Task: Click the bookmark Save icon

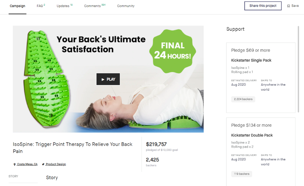Action: (x=288, y=6)
